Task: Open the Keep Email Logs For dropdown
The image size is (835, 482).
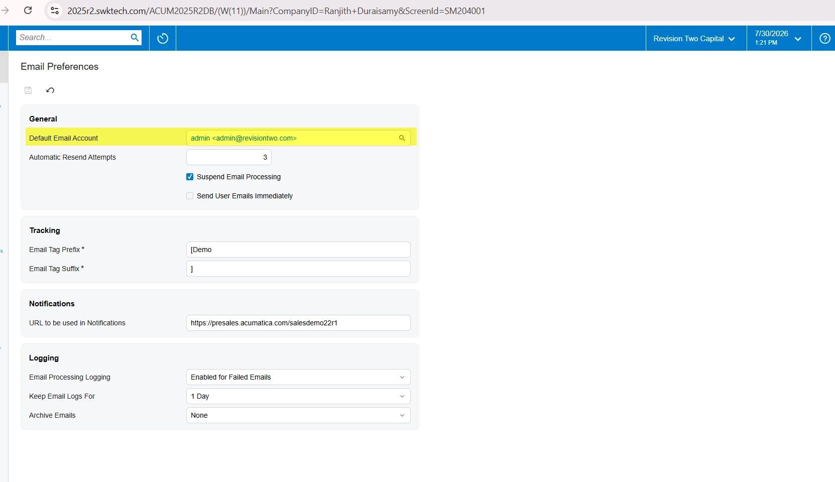Action: click(x=298, y=396)
